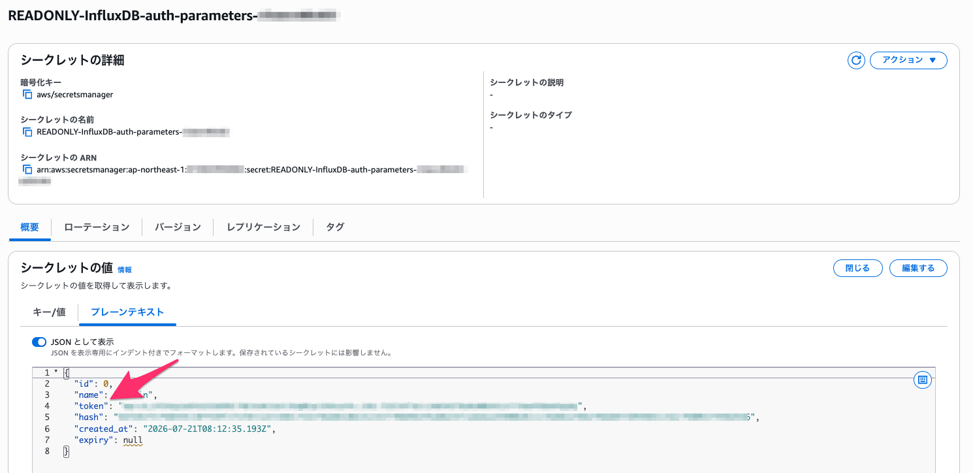Screen dimensions: 973x473
Task: Open the 情報 link beside シークレットの値
Action: (125, 269)
